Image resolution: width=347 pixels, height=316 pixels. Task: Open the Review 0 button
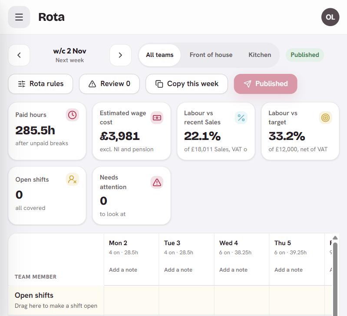[109, 84]
